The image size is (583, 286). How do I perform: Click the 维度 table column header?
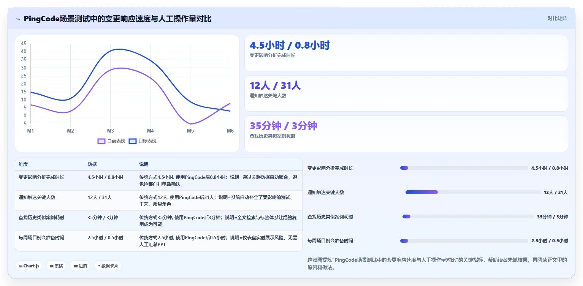(23, 164)
